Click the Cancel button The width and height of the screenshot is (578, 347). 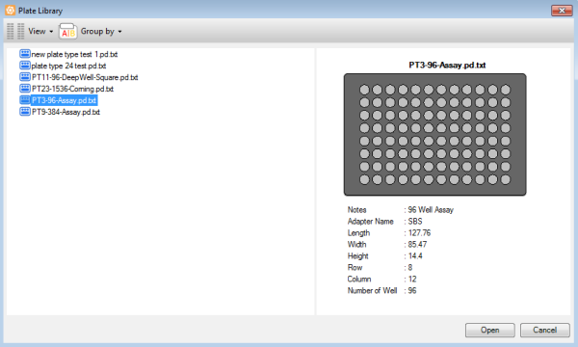545,330
